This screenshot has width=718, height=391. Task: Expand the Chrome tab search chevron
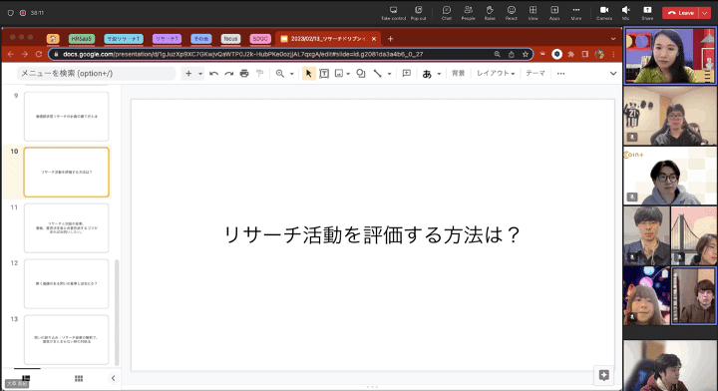613,39
